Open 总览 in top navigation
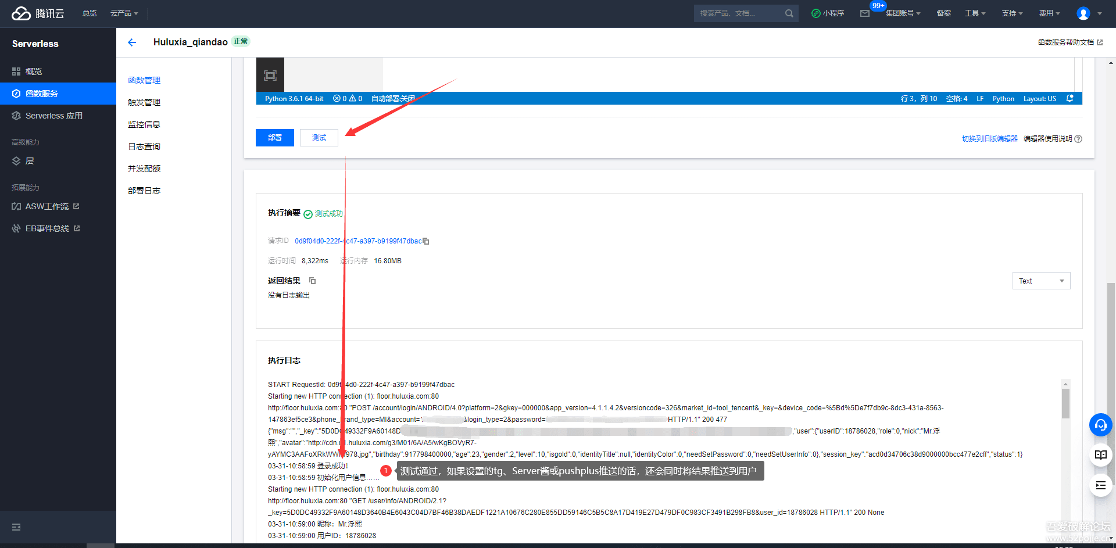 [x=90, y=13]
